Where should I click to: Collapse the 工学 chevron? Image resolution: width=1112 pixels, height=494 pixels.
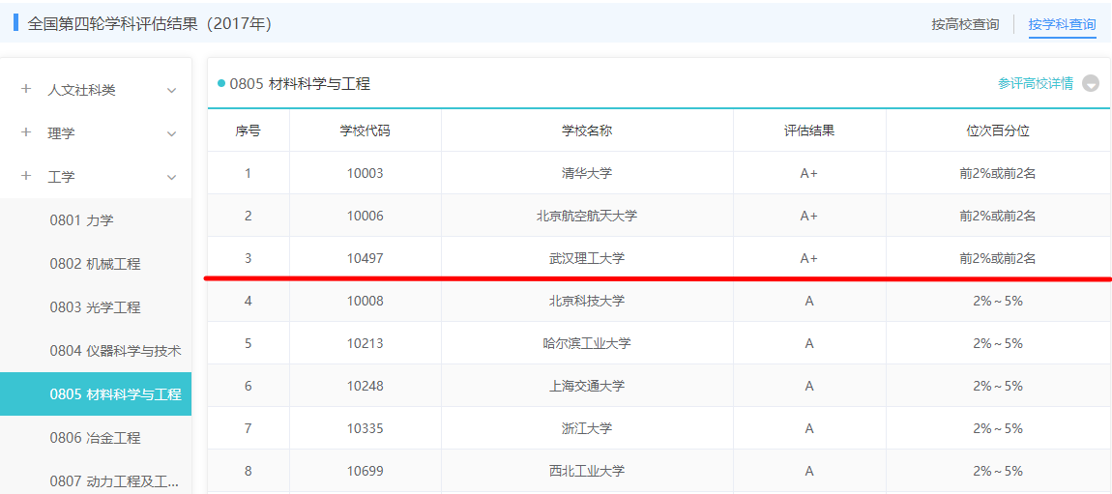171,177
